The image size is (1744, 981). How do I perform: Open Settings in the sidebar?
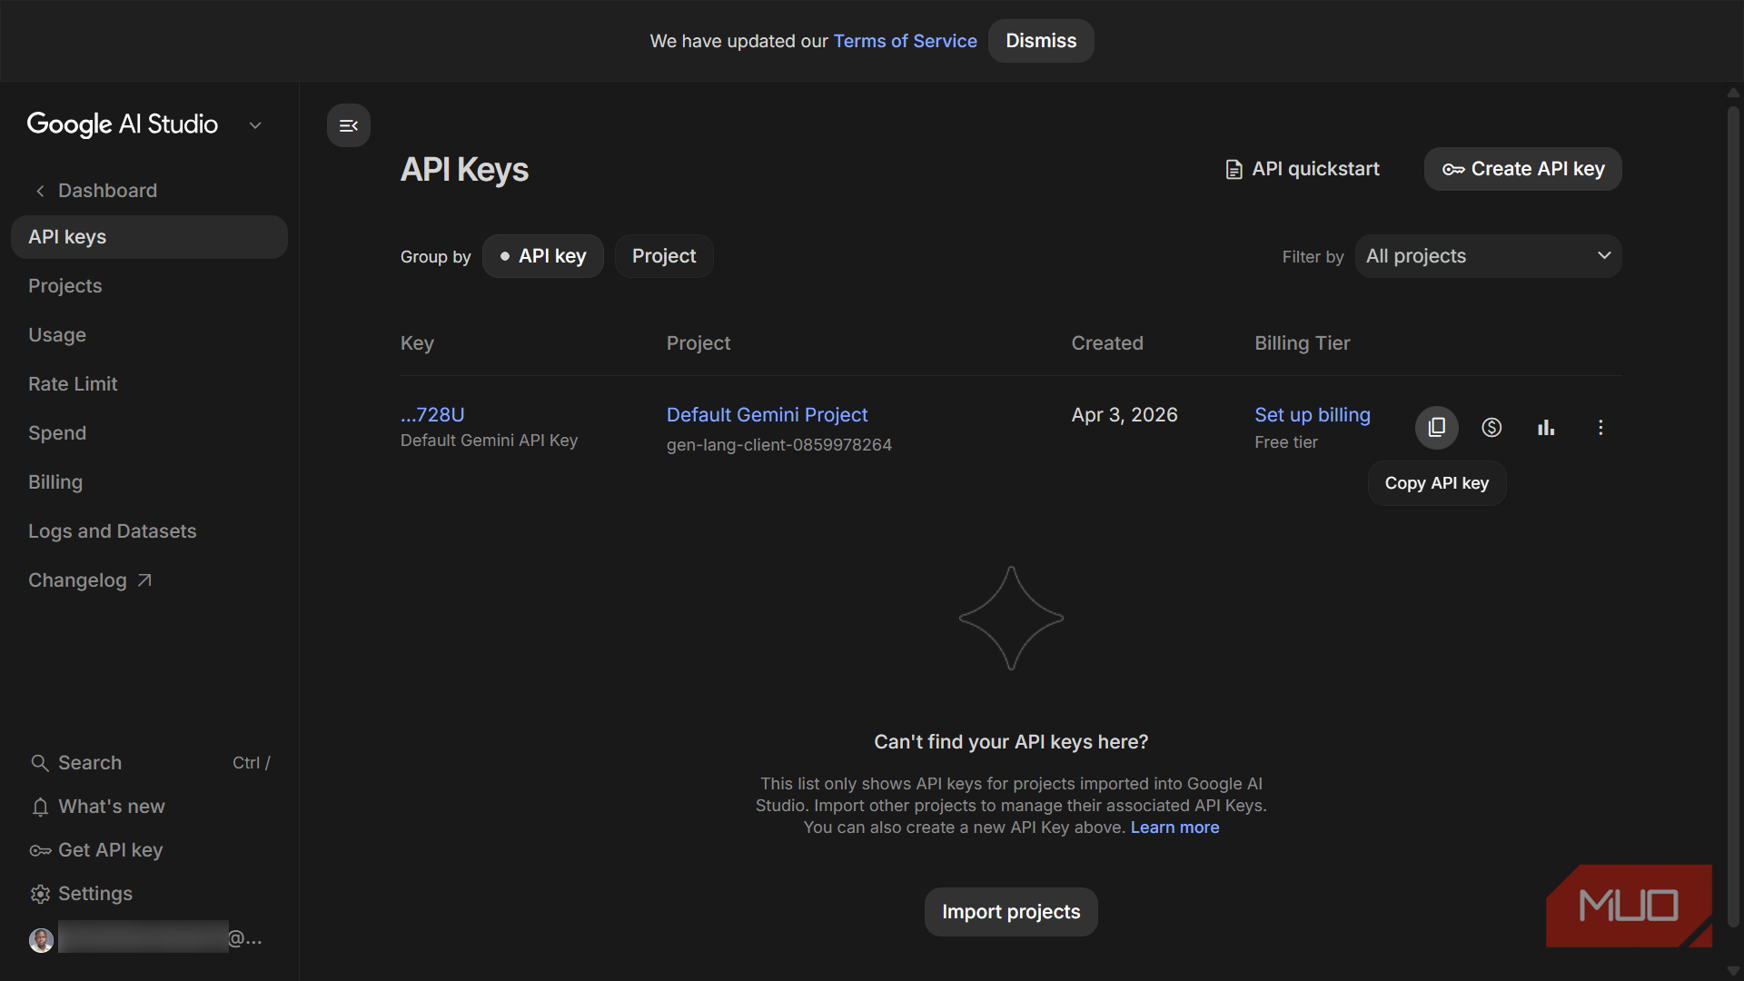pos(81,894)
